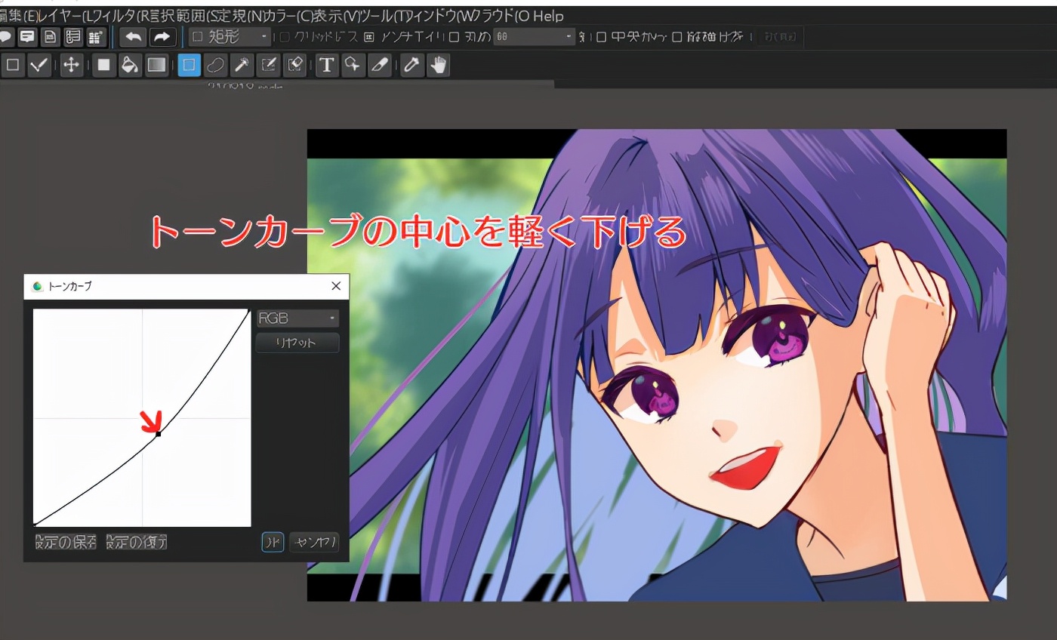Image resolution: width=1057 pixels, height=640 pixels.
Task: Open the 矩形 selection shape dropdown
Action: [x=230, y=37]
